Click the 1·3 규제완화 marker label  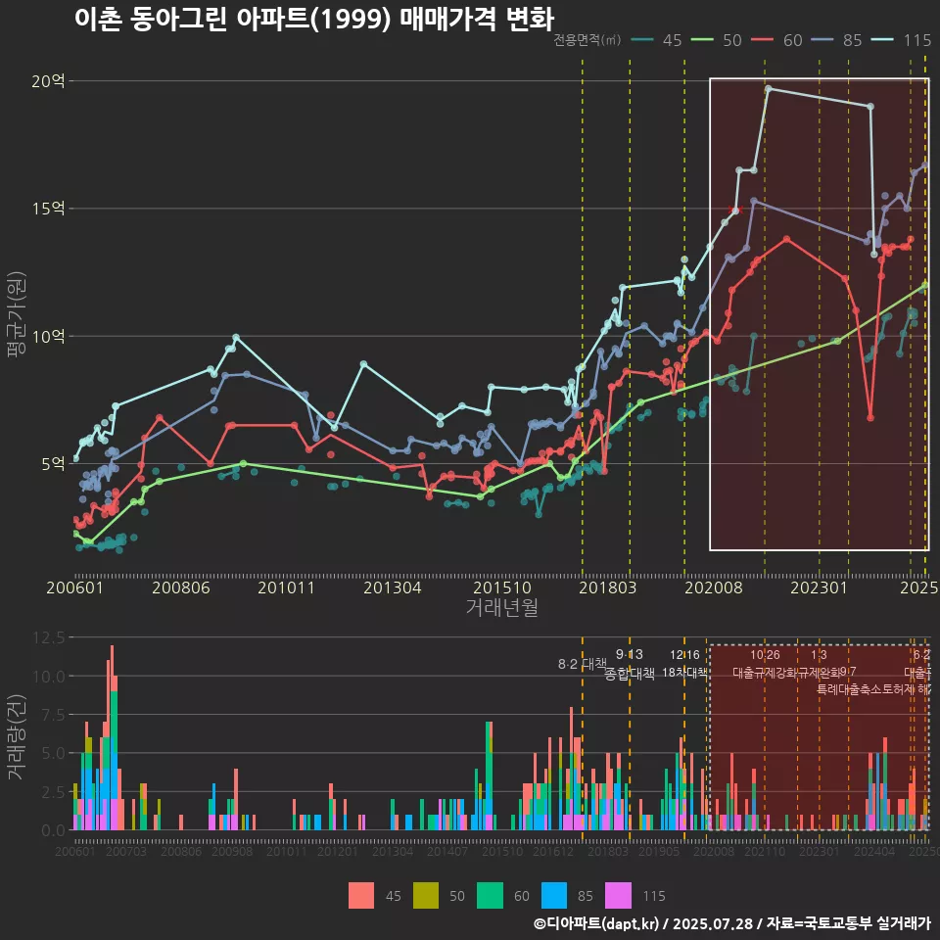819,664
